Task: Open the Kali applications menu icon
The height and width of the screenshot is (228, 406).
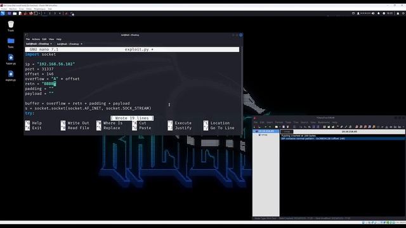Action: click(3, 13)
